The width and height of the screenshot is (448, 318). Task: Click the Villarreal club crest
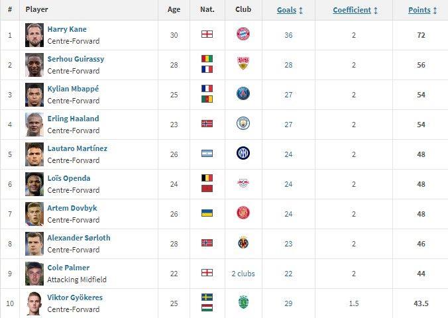pyautogui.click(x=243, y=243)
